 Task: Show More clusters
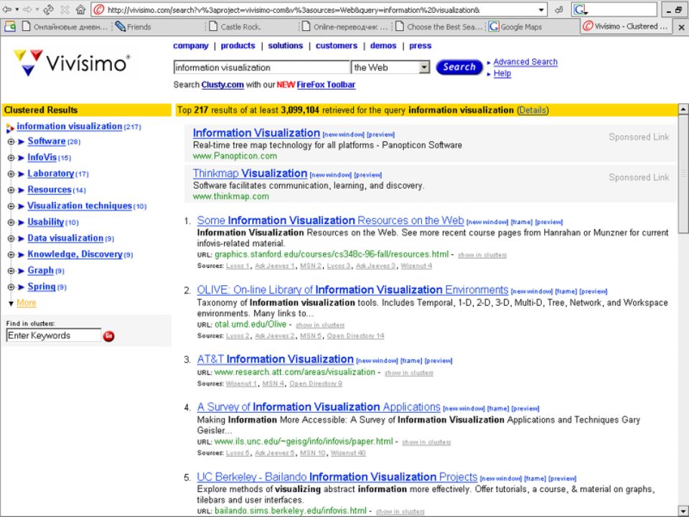(x=27, y=303)
